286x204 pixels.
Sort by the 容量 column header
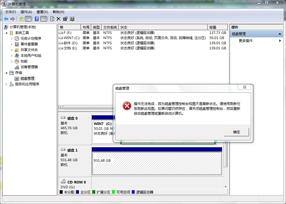click(217, 27)
